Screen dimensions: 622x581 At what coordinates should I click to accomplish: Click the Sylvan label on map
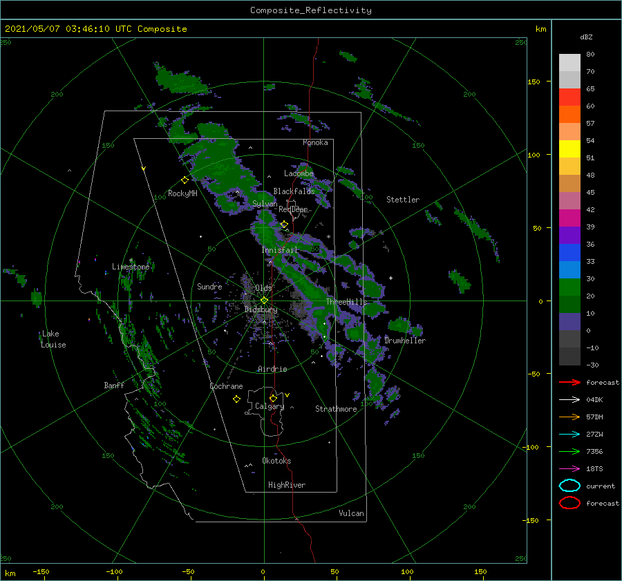pyautogui.click(x=265, y=204)
